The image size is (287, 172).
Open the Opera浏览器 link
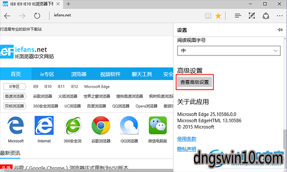pos(146,106)
